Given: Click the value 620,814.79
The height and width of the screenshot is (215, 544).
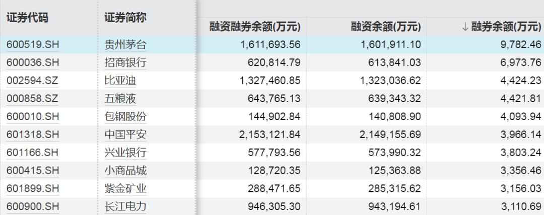Looking at the screenshot, I should click(x=274, y=63).
